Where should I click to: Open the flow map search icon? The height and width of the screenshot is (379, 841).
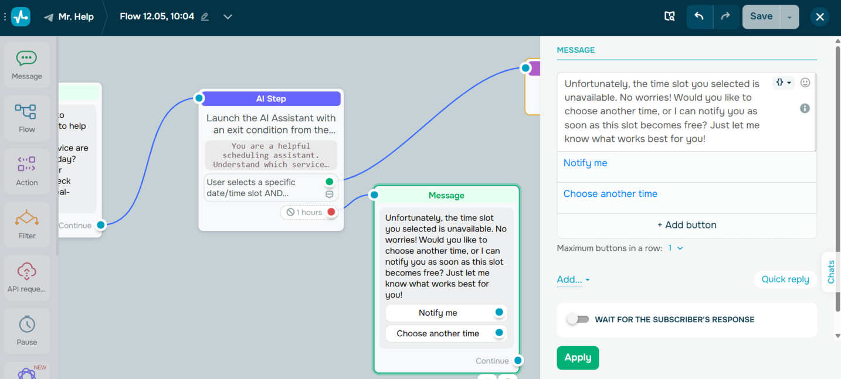[x=669, y=16]
